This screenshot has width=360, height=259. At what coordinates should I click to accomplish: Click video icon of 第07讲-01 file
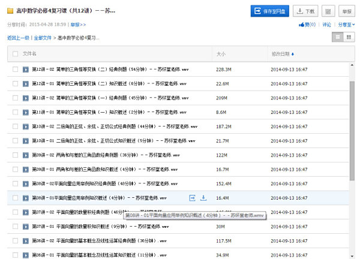point(26,227)
